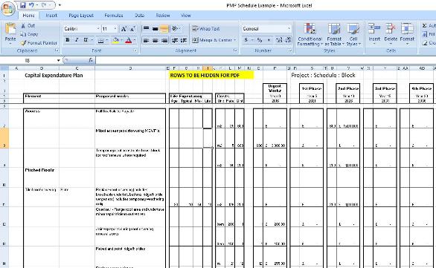Open Conditional Formatting in Styles

(x=310, y=35)
